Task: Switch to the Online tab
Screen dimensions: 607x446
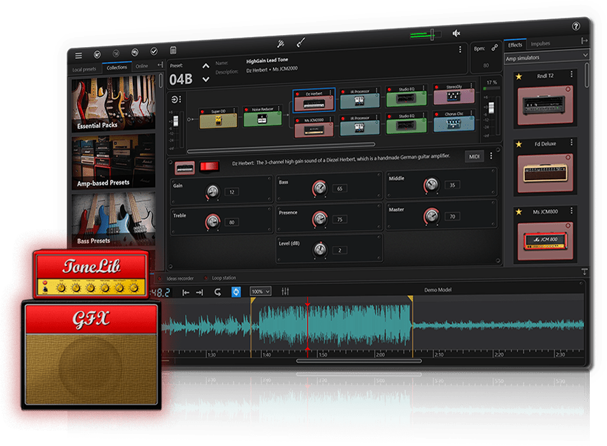Action: (x=142, y=66)
